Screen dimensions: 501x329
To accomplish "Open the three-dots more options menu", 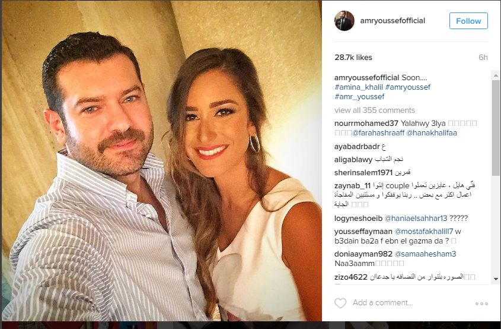I will (x=481, y=303).
